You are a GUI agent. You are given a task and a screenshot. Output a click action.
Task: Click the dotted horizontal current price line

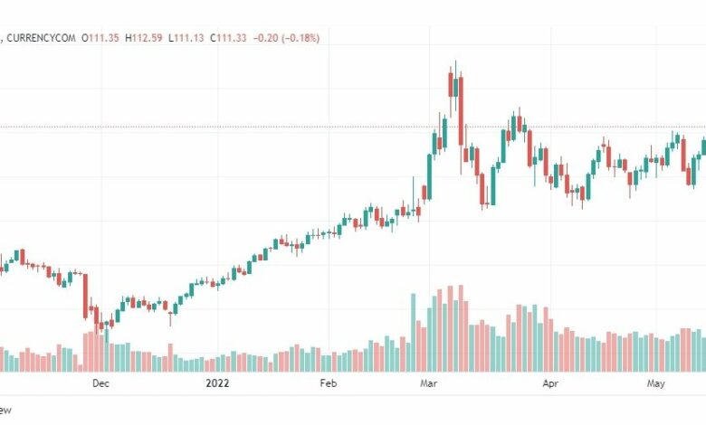(x=353, y=127)
